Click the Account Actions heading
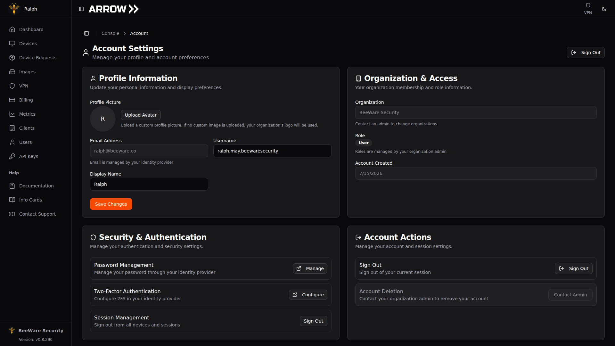Image resolution: width=615 pixels, height=346 pixels. (x=398, y=237)
